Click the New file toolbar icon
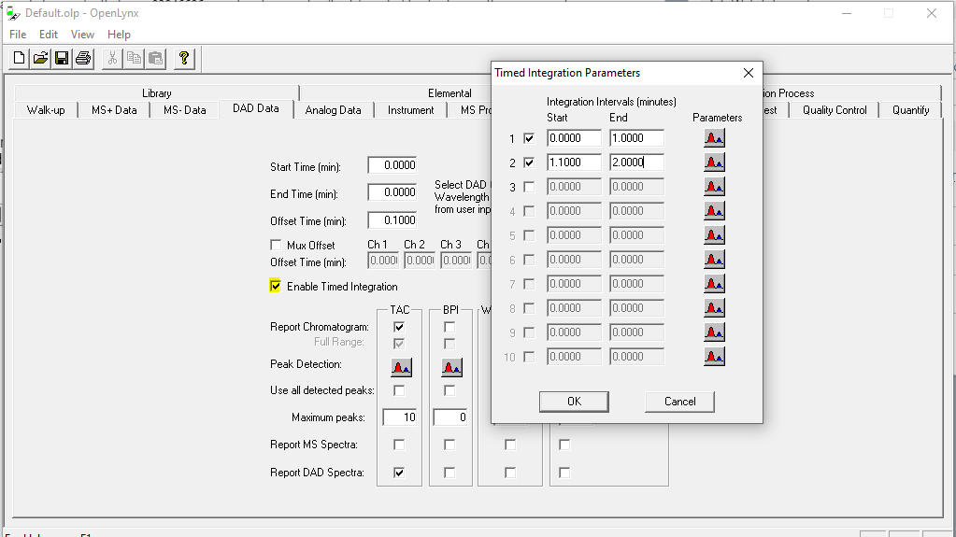 [20, 59]
